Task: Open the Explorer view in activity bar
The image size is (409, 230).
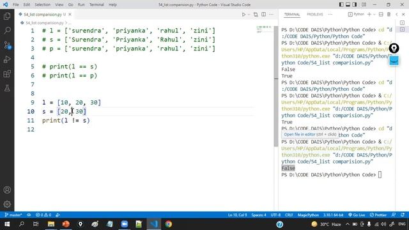Action: (7, 16)
